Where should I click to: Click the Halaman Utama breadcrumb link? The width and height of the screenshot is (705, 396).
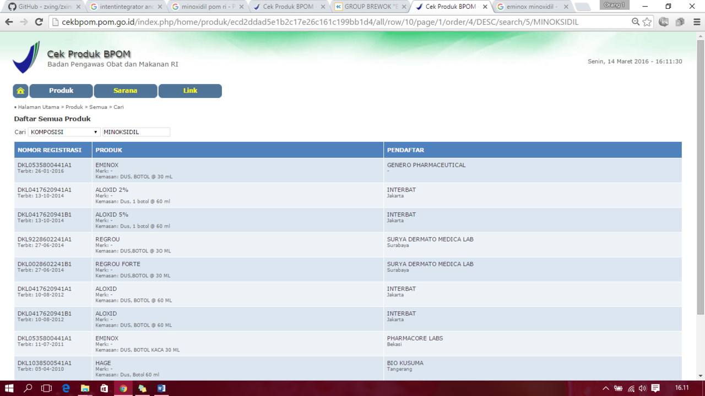point(39,107)
